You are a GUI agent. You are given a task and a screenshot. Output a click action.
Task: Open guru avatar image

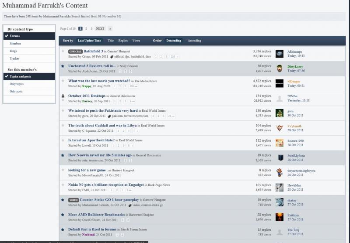coord(280,113)
